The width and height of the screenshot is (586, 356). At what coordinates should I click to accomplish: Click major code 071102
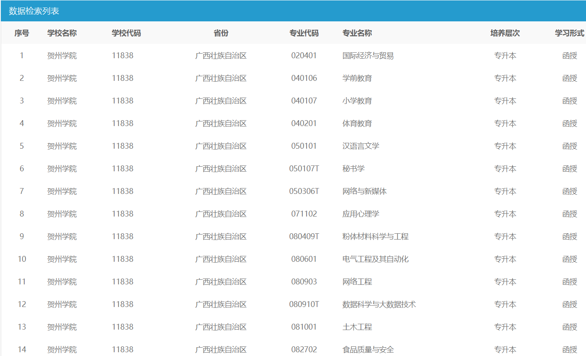coord(304,214)
